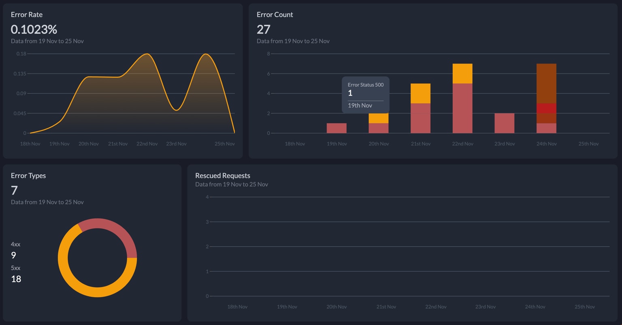Click the 19th Nov error bar

point(337,128)
